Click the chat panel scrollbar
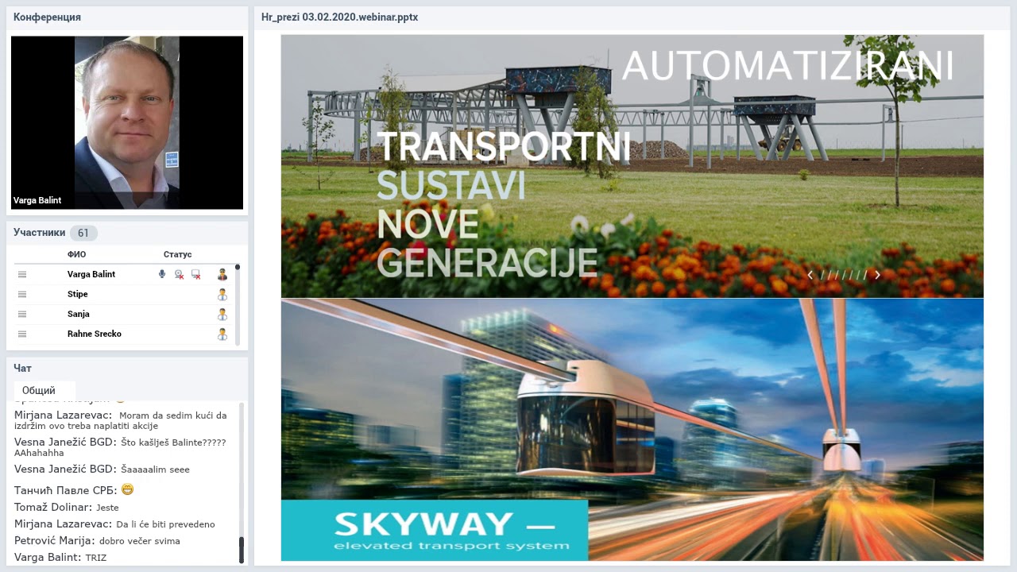The width and height of the screenshot is (1017, 572). click(242, 483)
